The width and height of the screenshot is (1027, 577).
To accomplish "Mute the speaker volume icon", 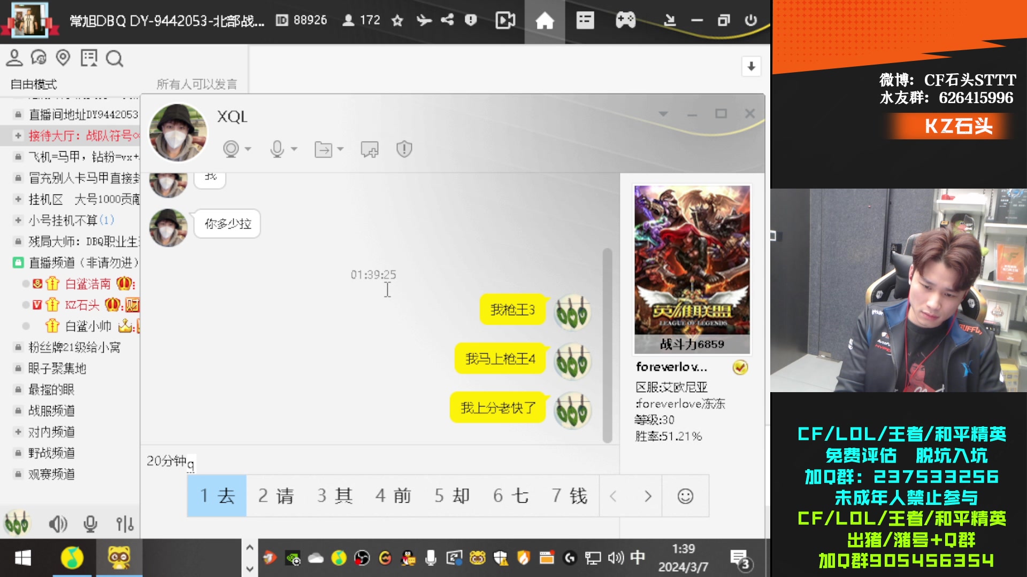I will coord(58,524).
